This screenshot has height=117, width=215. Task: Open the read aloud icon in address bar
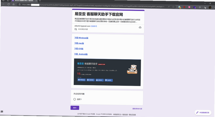[169, 6]
